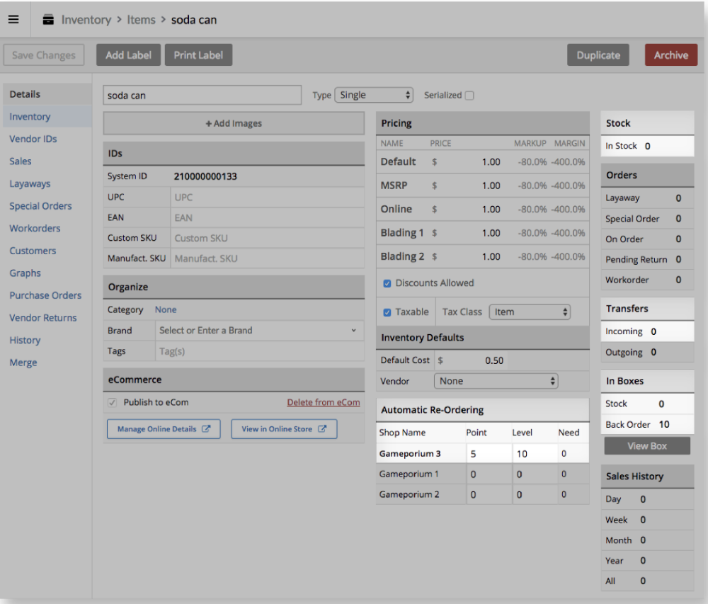Open the Type dropdown set to Single

point(373,95)
